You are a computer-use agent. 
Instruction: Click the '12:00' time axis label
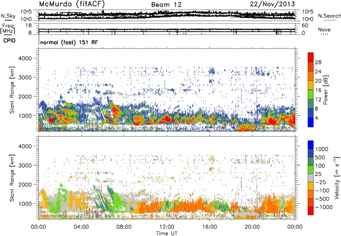[x=167, y=227]
